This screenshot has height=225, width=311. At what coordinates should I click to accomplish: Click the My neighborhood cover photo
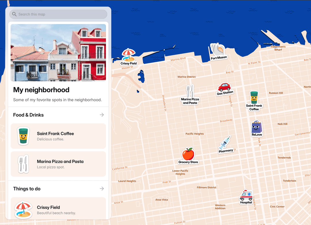[x=58, y=52]
